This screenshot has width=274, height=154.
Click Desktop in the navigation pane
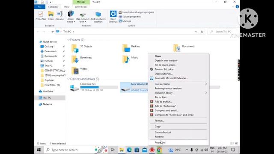click(x=49, y=47)
